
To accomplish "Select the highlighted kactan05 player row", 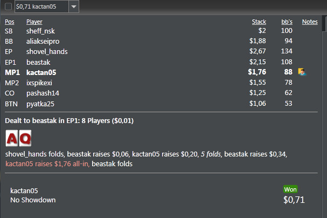I will tap(161, 72).
